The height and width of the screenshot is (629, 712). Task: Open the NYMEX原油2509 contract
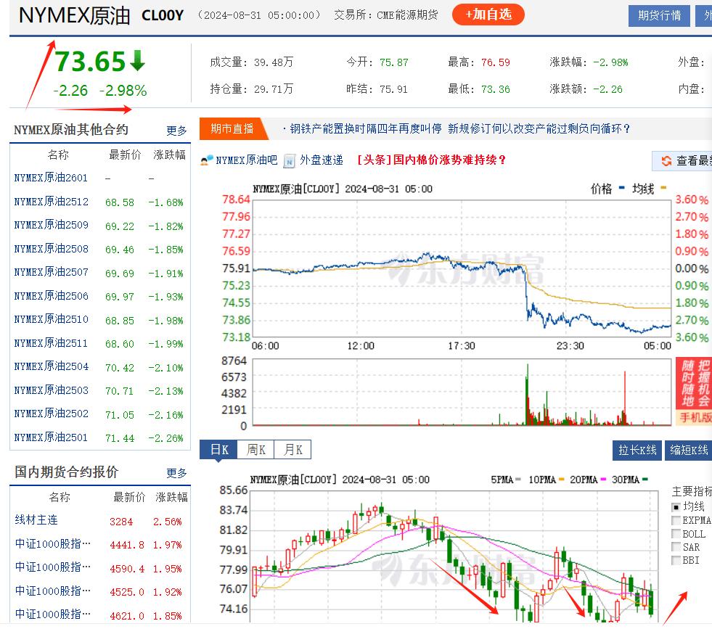51,225
